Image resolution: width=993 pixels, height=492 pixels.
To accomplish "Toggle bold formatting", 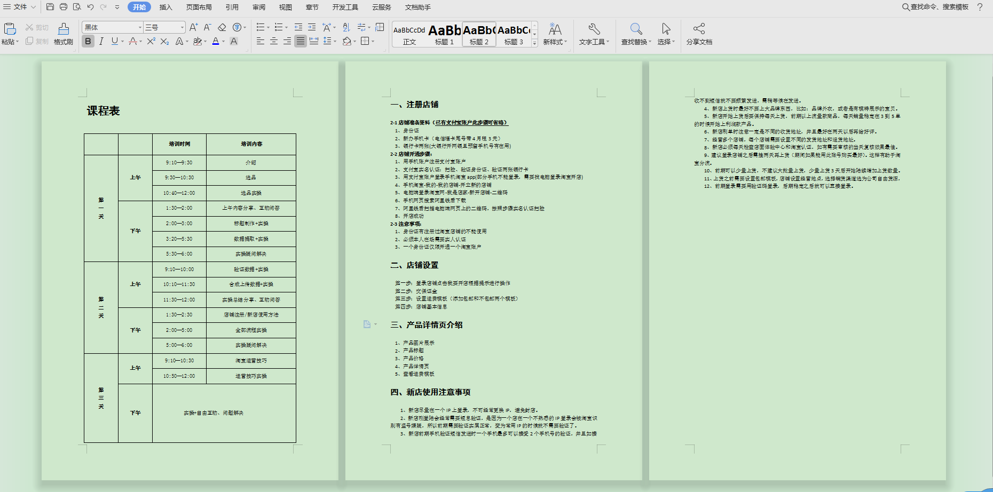I will coord(88,41).
